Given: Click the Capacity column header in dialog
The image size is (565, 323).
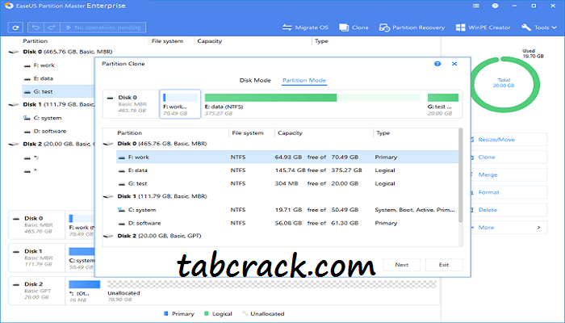Looking at the screenshot, I should [x=290, y=133].
